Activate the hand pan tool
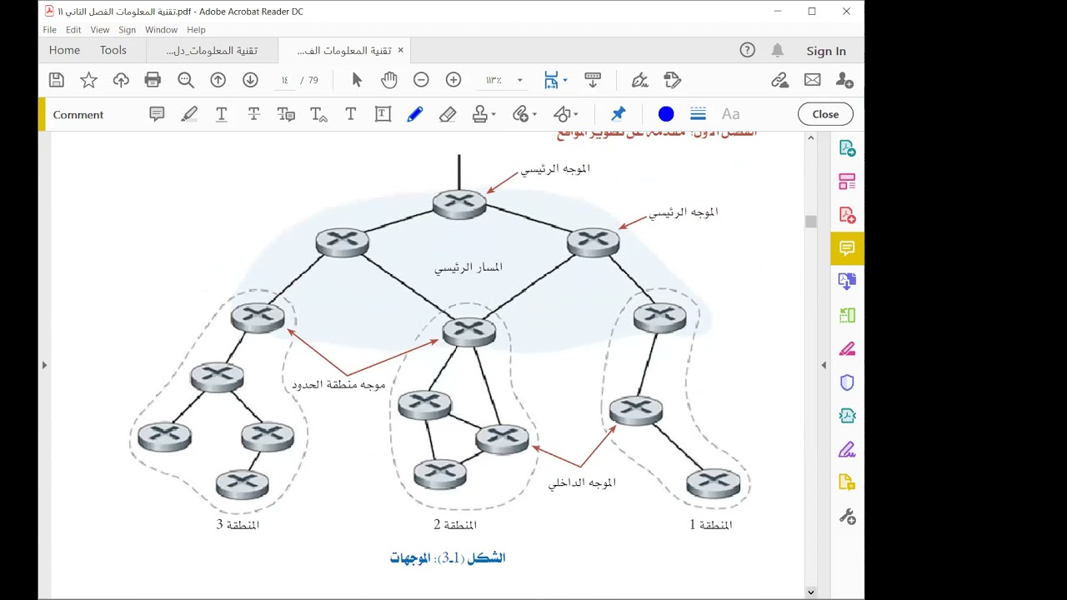This screenshot has height=600, width=1067. coord(389,80)
